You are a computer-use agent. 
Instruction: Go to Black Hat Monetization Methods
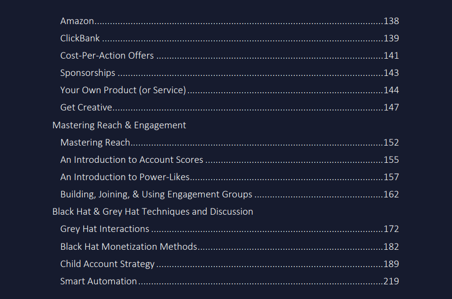(x=229, y=247)
